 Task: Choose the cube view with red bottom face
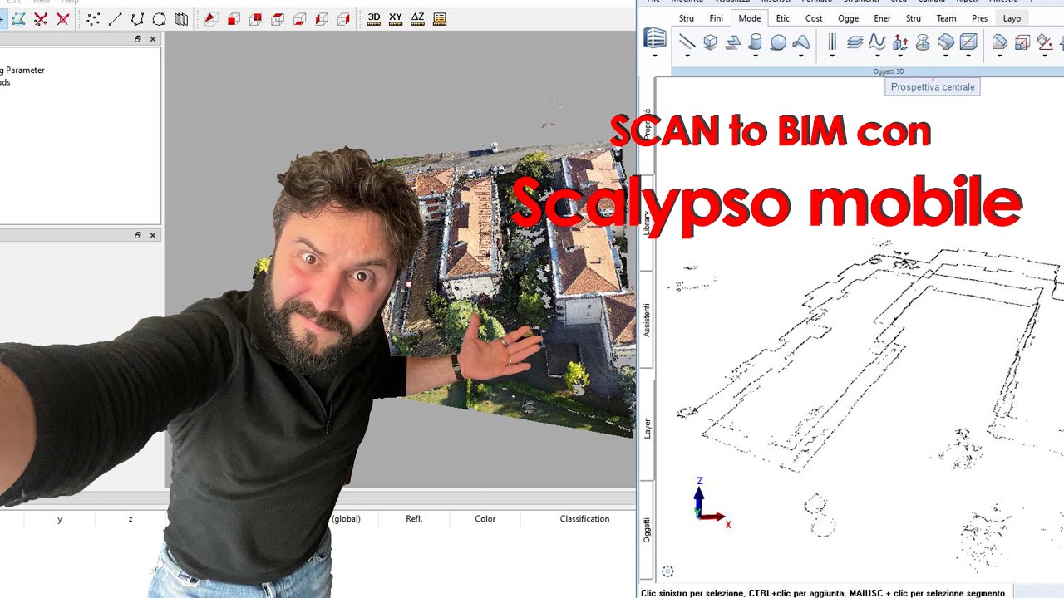[x=299, y=19]
